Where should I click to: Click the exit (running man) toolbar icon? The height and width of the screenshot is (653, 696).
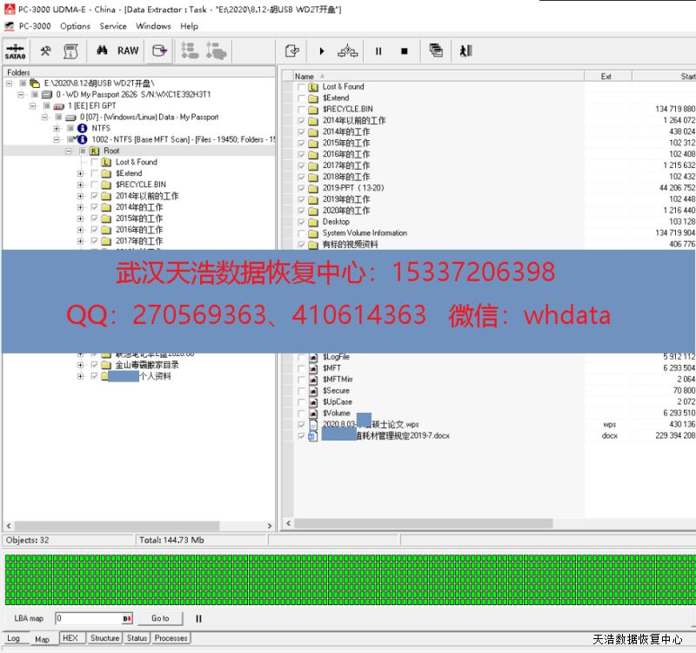465,51
